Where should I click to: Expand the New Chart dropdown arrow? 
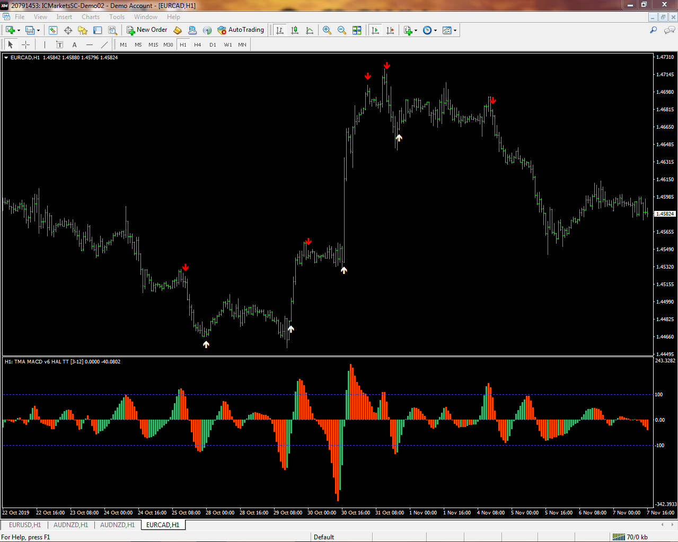point(19,30)
